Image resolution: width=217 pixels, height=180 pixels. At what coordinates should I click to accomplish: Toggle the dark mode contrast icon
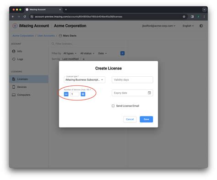tap(201, 26)
